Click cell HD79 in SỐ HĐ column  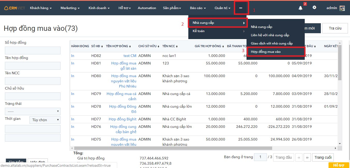click(96, 94)
